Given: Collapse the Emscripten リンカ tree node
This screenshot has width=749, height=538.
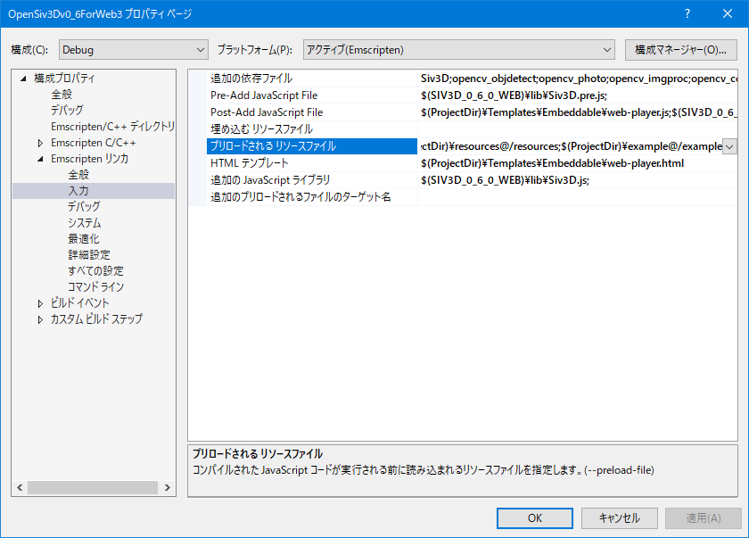Looking at the screenshot, I should coord(40,159).
